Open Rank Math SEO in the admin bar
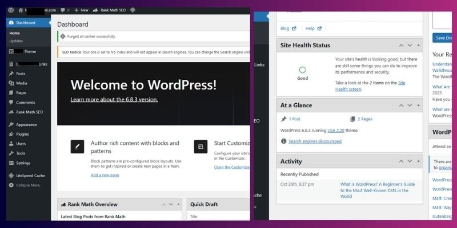The width and height of the screenshot is (457, 228). tap(109, 10)
